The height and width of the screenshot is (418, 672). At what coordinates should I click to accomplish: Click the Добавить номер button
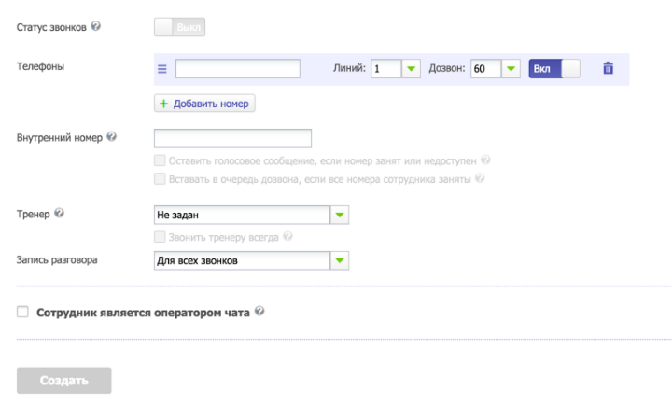click(x=204, y=104)
